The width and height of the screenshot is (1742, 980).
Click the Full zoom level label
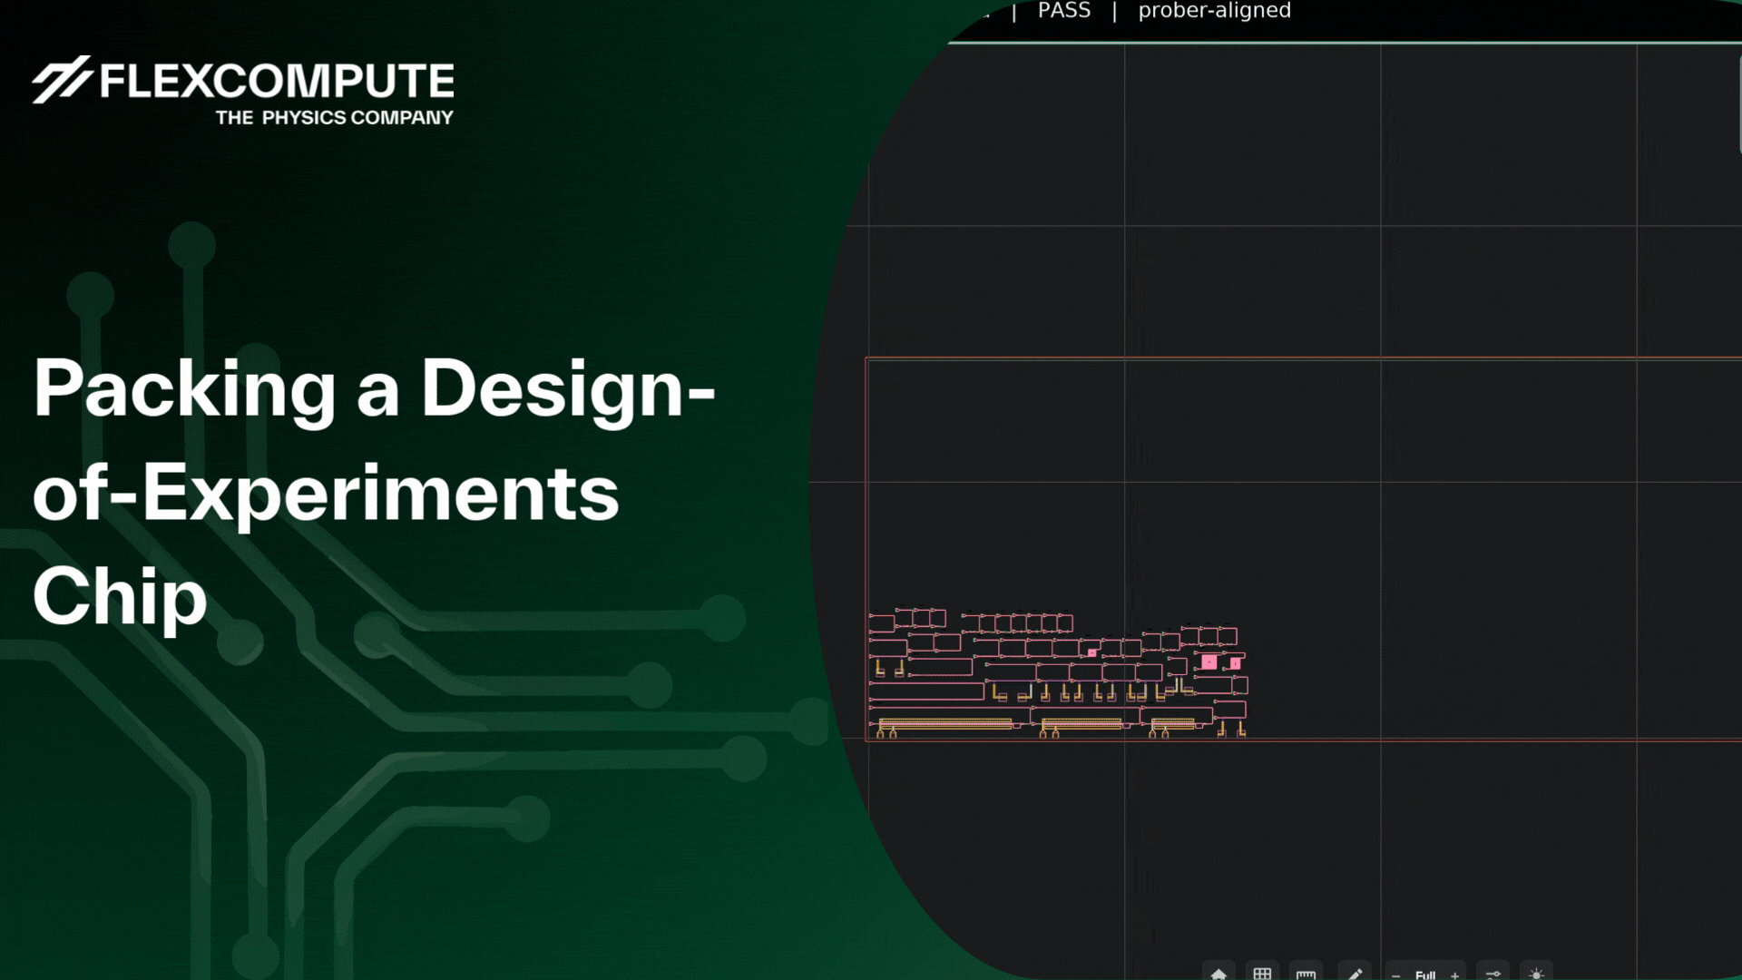coord(1425,975)
